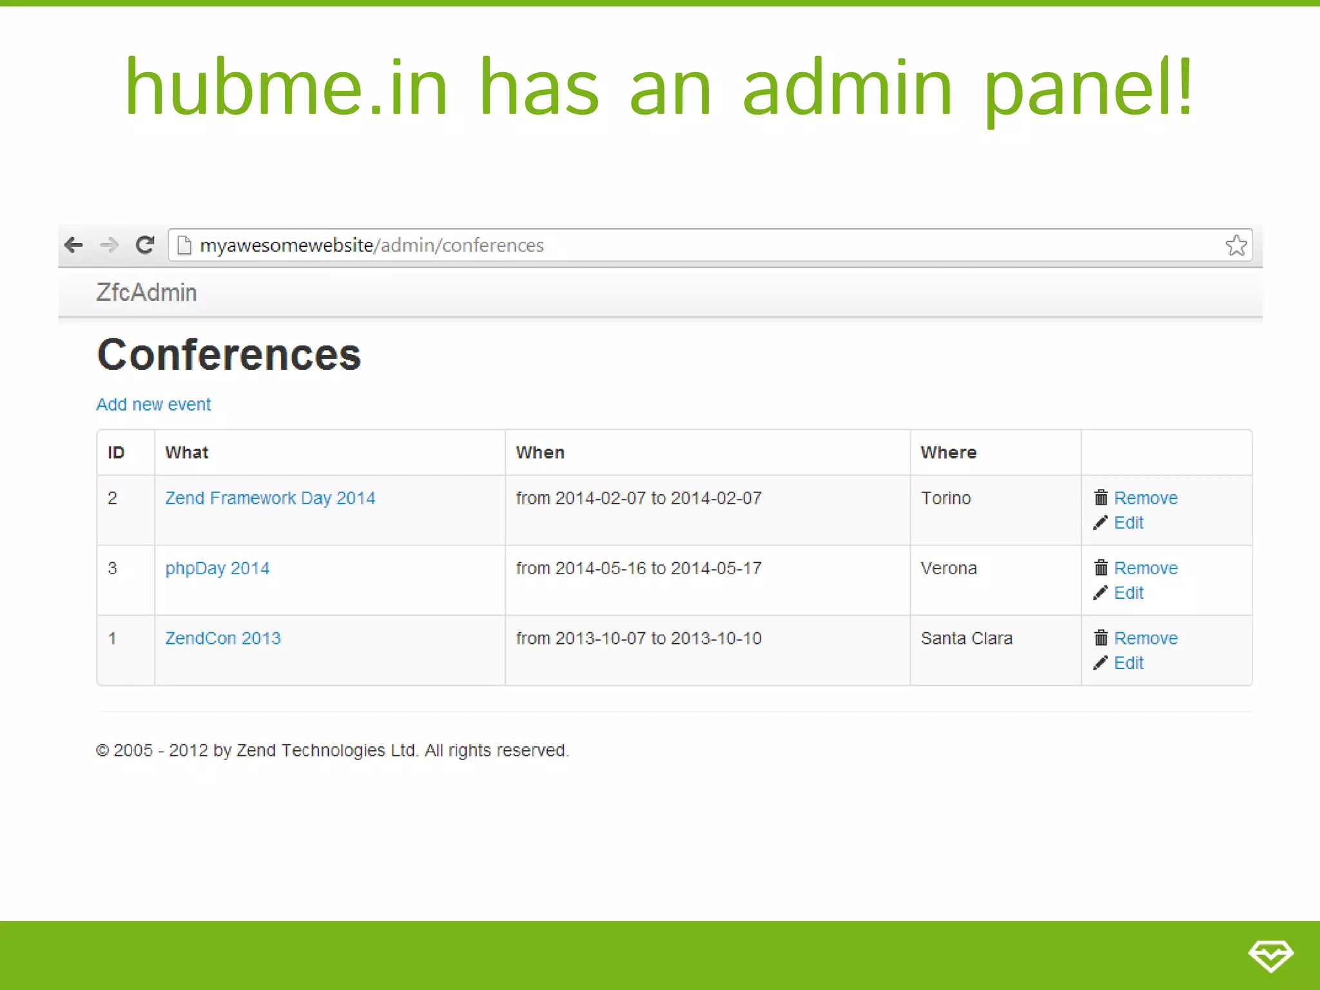The height and width of the screenshot is (990, 1320).
Task: Click pencil icon in phpDay 2014 row
Action: 1100,593
